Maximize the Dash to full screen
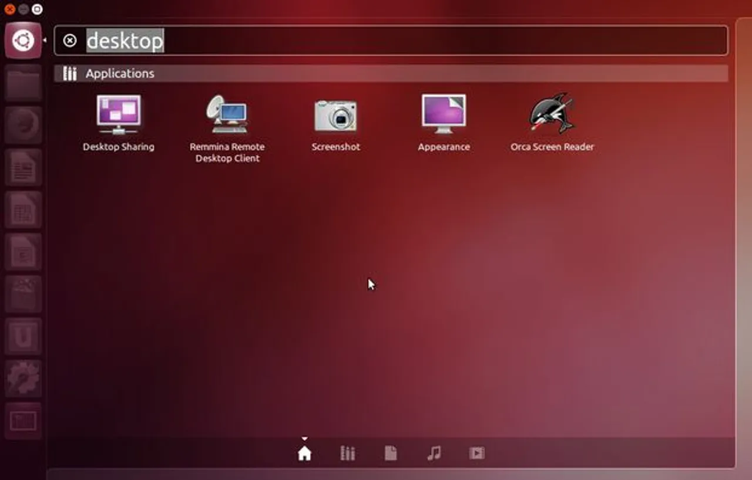The image size is (752, 480). [x=37, y=9]
